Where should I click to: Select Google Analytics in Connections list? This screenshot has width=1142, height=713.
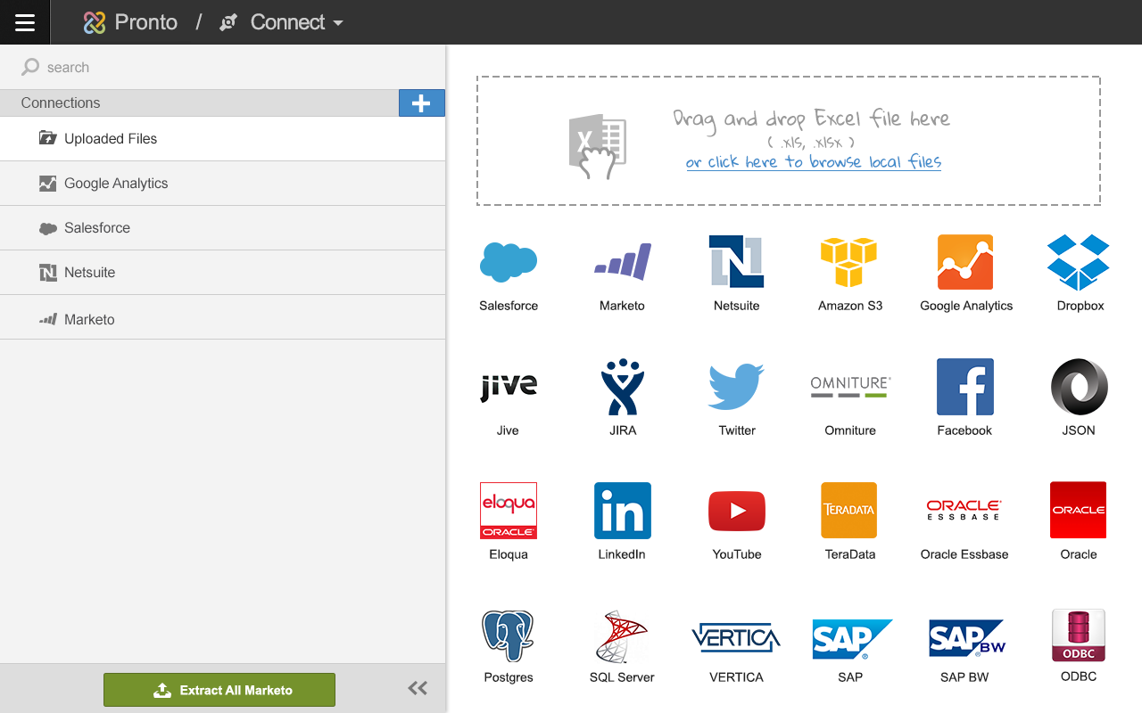tap(223, 184)
